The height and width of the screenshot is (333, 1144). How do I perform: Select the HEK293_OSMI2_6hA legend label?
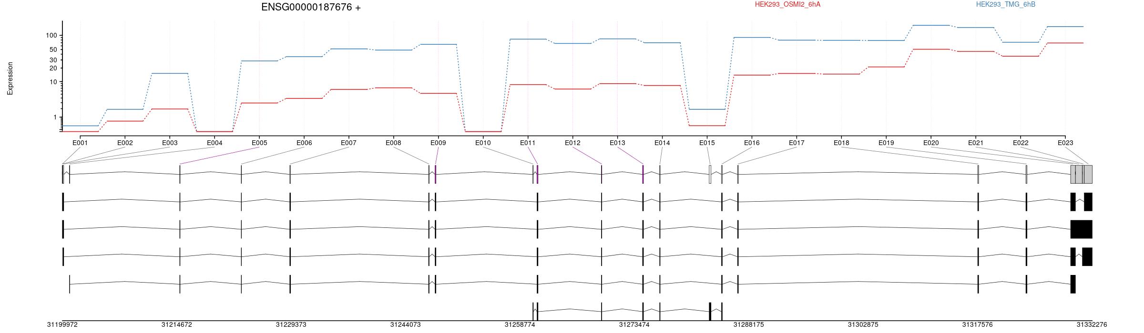tap(787, 4)
